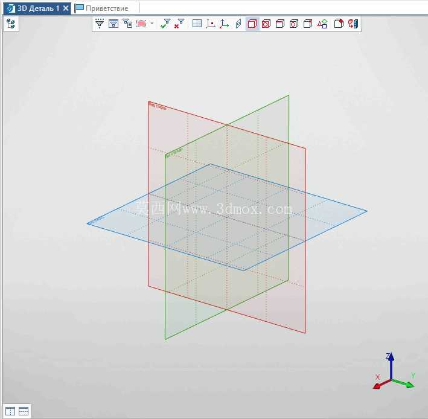This screenshot has width=428, height=419.
Task: Toggle cube with circular face filter
Action: pos(294,24)
